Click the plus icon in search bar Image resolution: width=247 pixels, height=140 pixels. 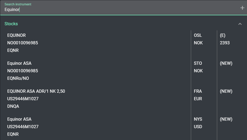[x=242, y=8]
